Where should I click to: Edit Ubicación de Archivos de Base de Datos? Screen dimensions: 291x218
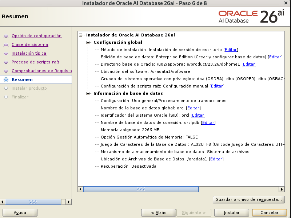click(216, 159)
